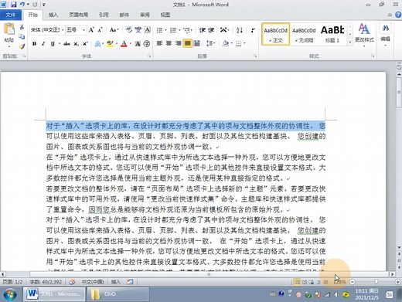The height and width of the screenshot is (302, 402).
Task: Click the language indicator in status bar
Action: click(93, 282)
